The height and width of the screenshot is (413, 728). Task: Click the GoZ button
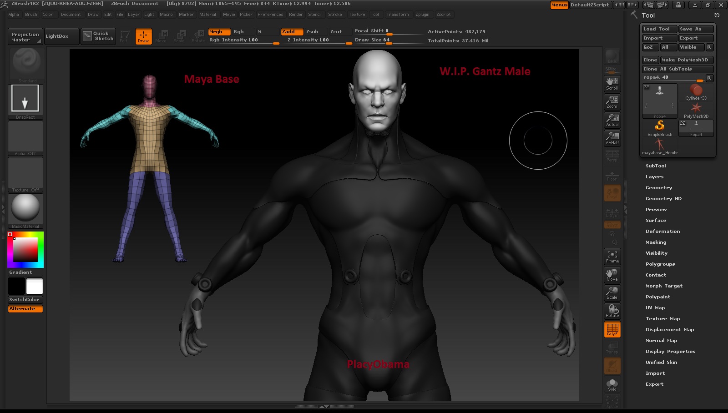[650, 47]
